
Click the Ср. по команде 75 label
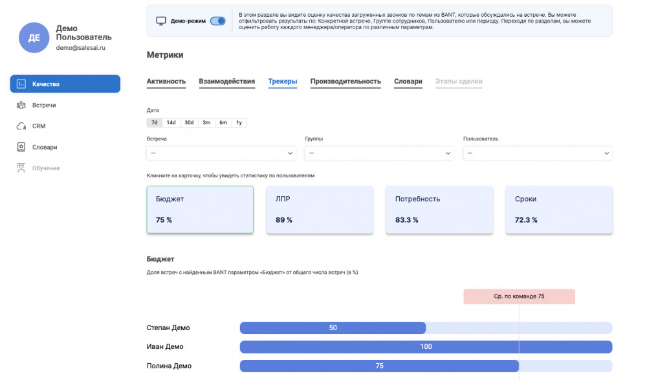point(519,296)
